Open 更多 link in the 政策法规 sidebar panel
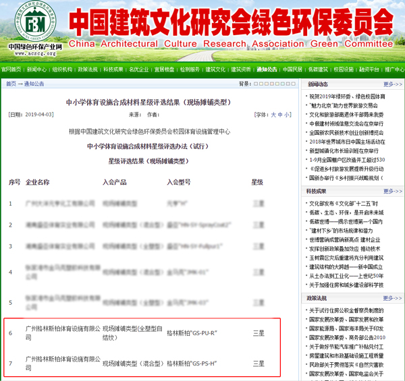 (x=393, y=298)
